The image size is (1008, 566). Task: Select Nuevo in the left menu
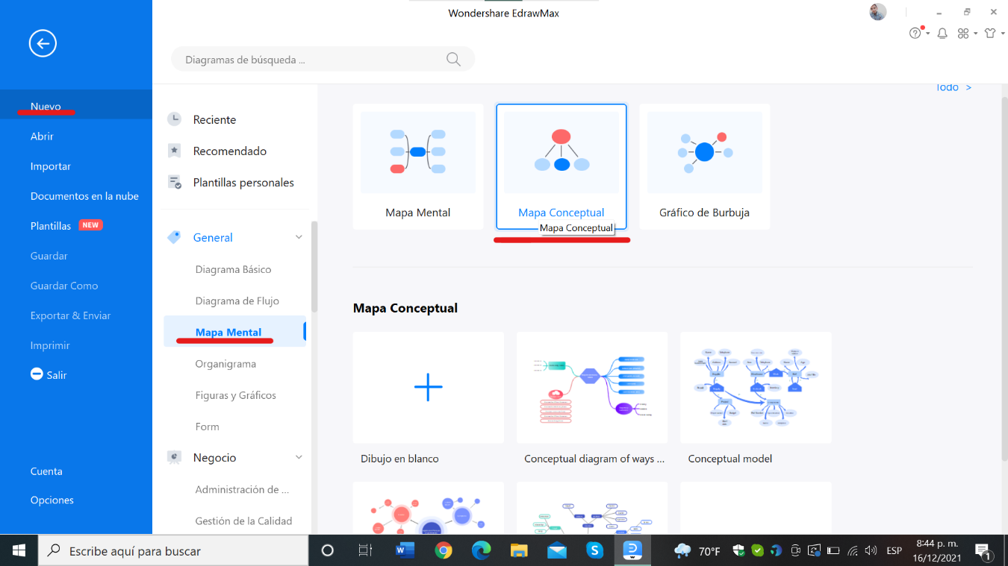[76, 106]
